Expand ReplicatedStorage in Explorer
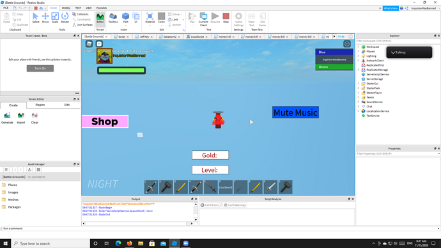 [x=359, y=70]
